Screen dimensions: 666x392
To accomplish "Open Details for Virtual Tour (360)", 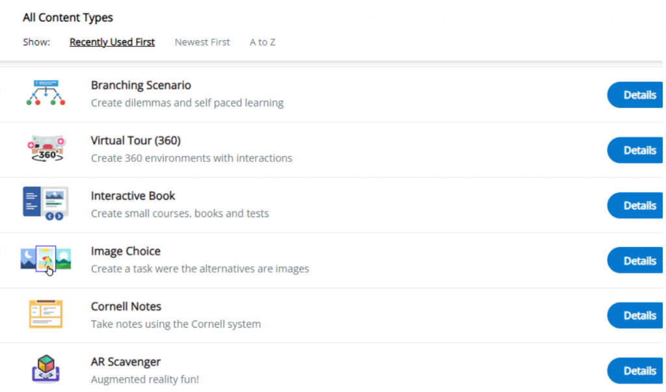I will coord(635,150).
